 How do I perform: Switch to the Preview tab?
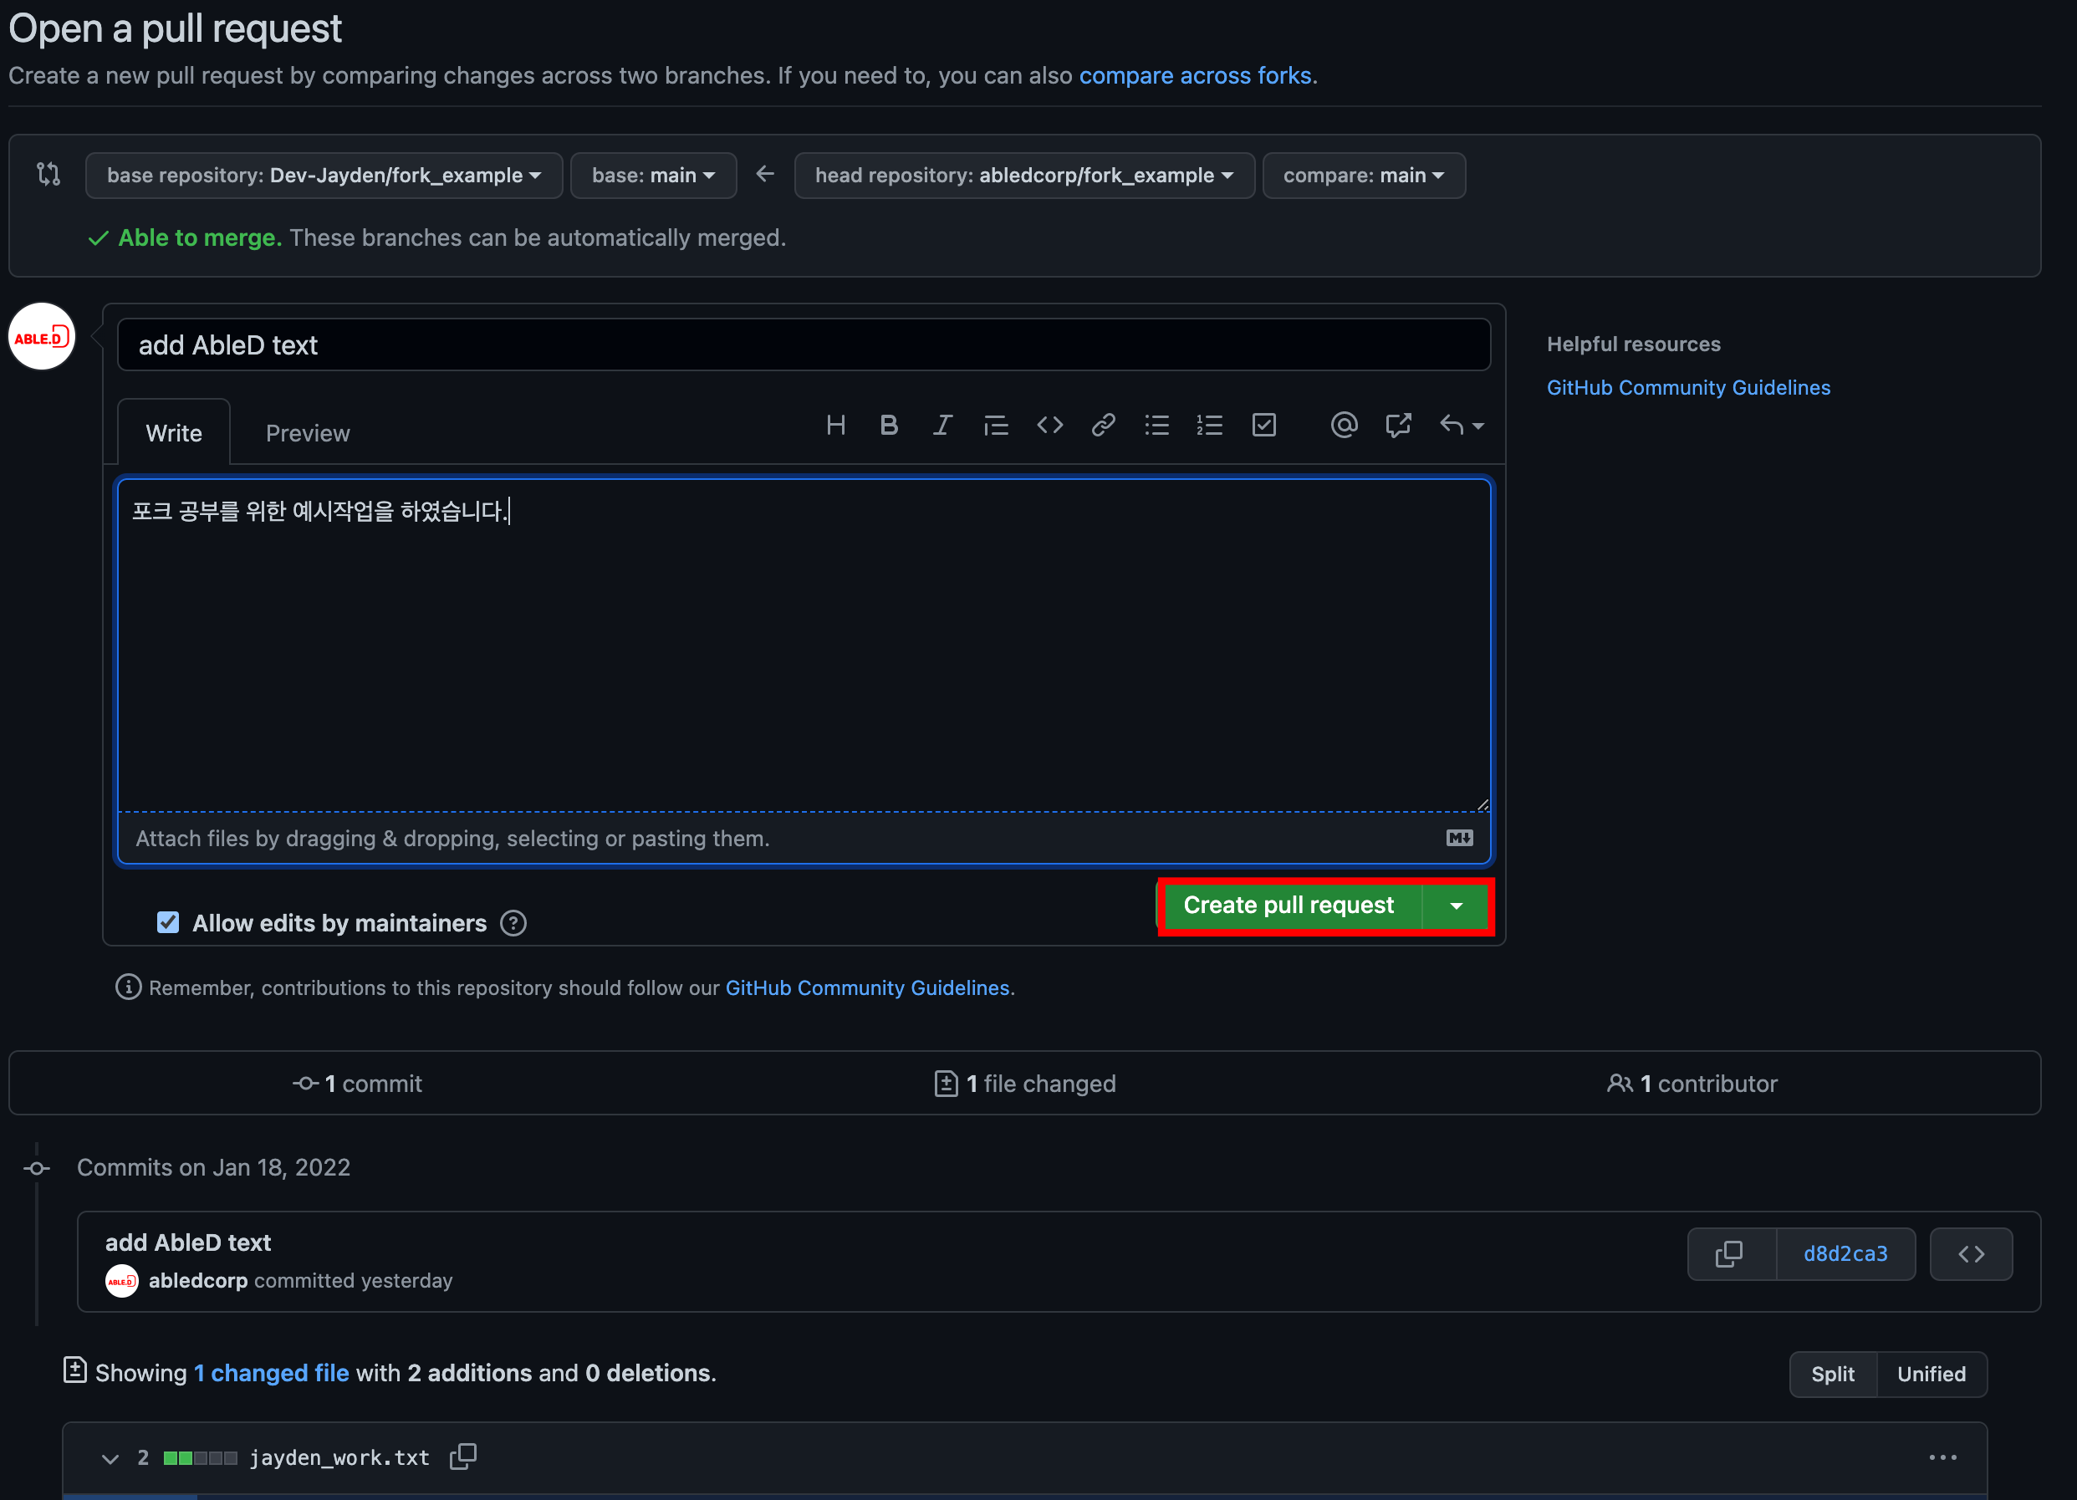[308, 433]
